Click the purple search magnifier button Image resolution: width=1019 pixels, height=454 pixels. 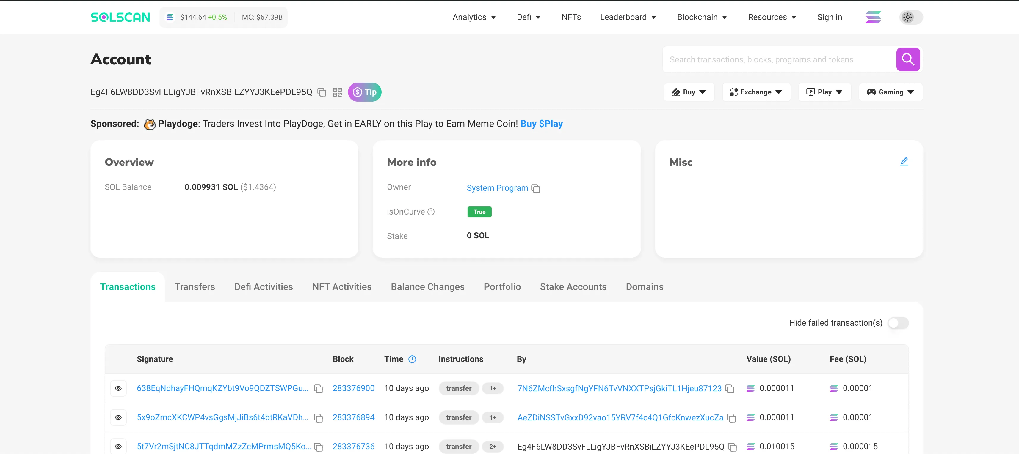(908, 60)
